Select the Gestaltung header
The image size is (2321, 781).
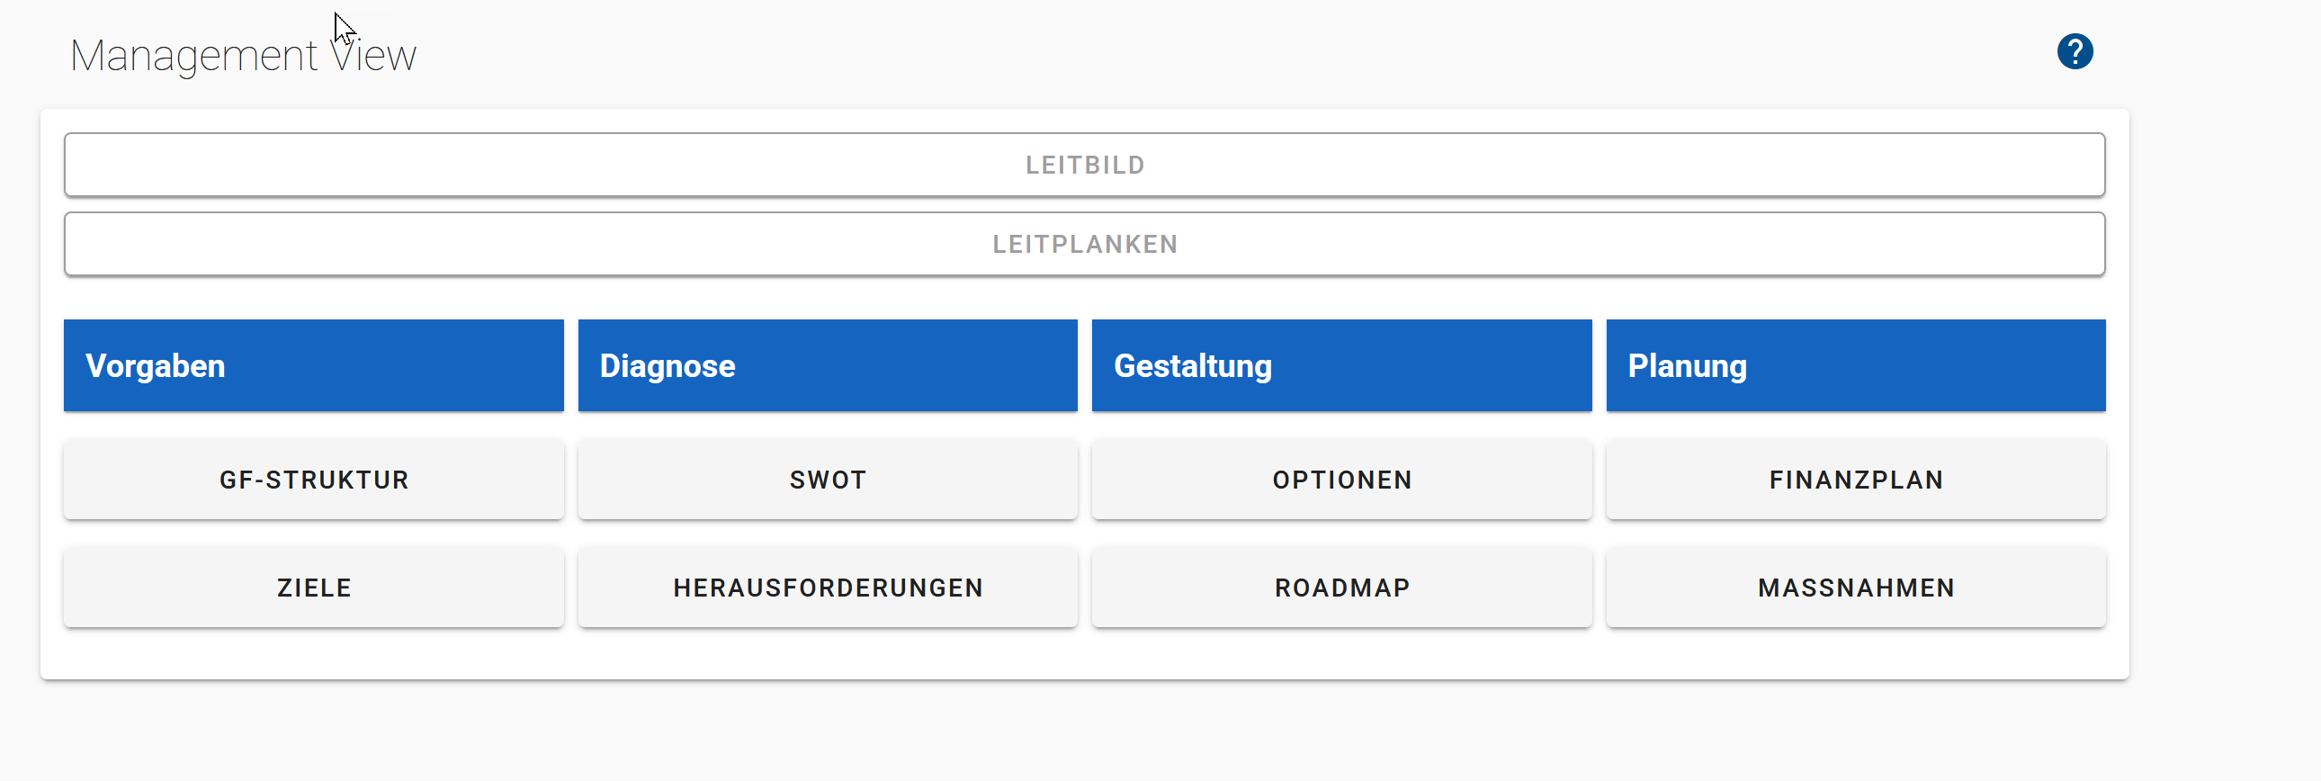click(x=1340, y=365)
